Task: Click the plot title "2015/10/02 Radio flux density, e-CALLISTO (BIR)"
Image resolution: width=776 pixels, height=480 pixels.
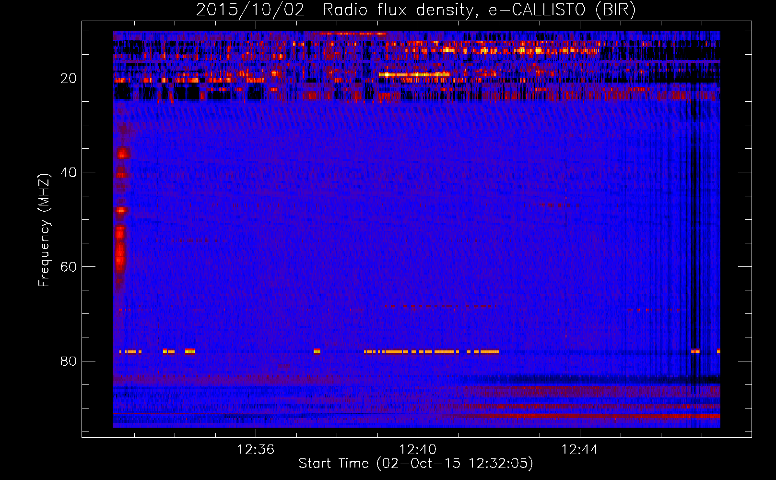Action: [416, 10]
